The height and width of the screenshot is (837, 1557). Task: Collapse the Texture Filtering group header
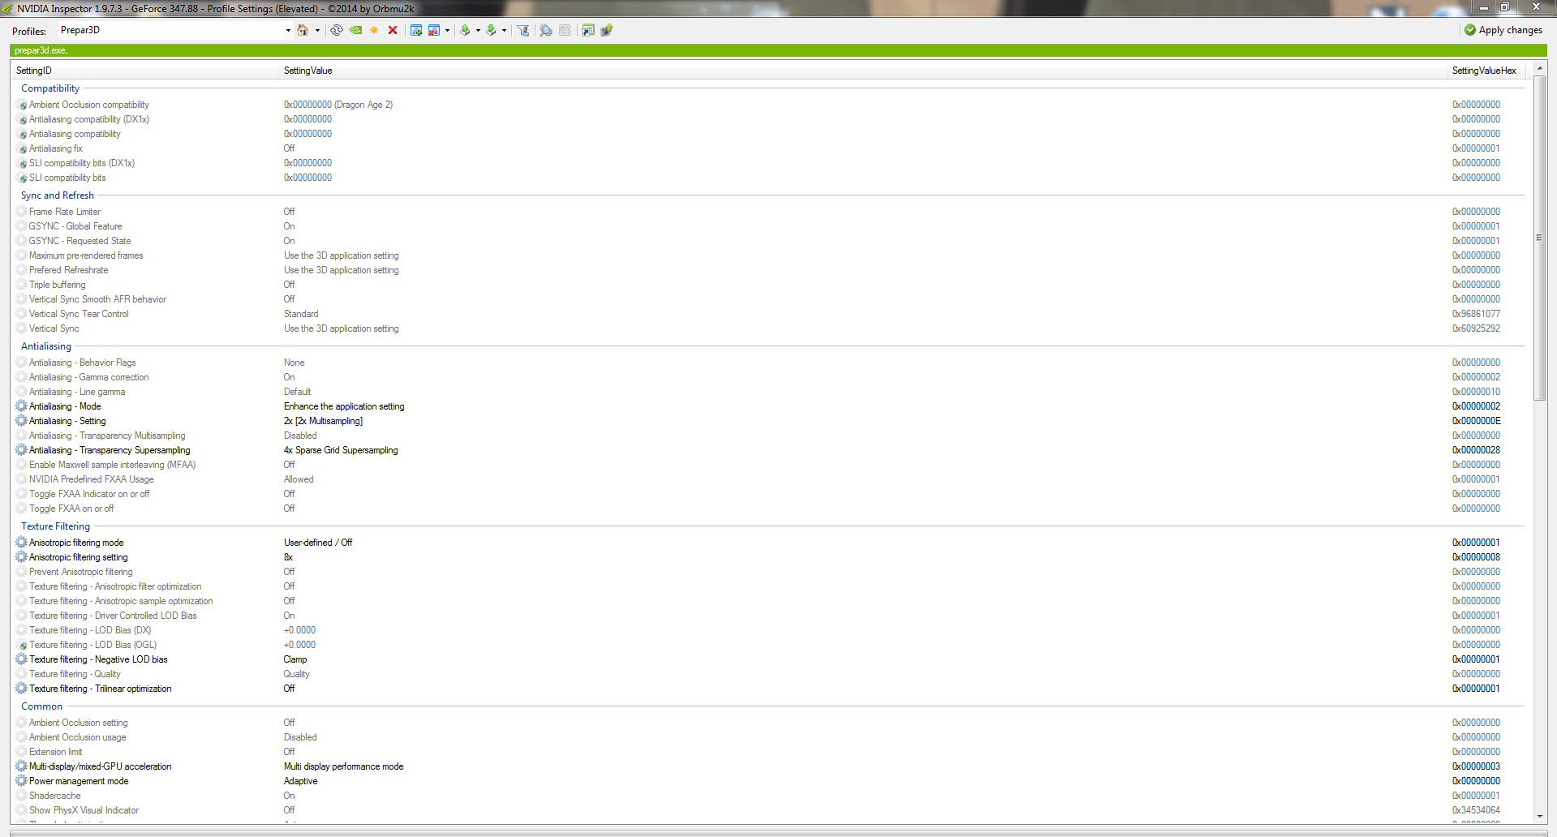(55, 526)
